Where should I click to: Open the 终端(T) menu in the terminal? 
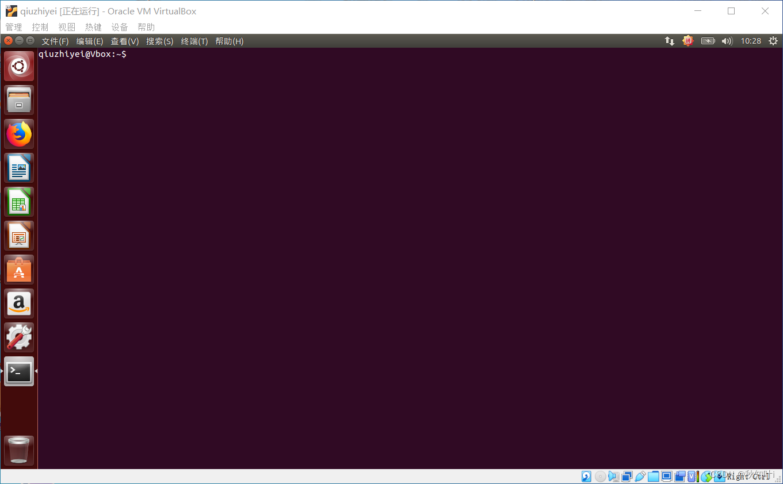tap(194, 41)
